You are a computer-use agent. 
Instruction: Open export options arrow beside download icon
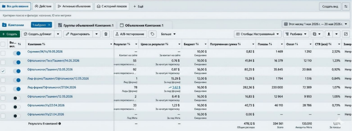tap(336, 34)
